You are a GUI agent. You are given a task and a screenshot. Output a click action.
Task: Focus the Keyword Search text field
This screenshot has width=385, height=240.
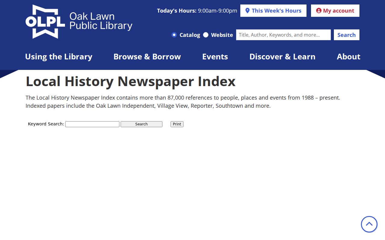tap(92, 124)
